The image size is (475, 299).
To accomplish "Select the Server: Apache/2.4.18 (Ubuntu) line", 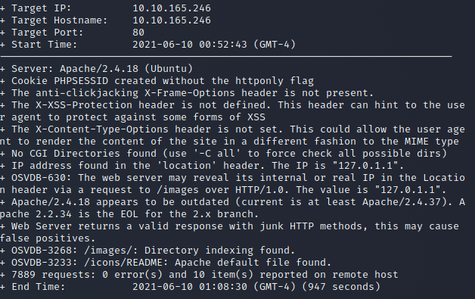I will point(96,69).
